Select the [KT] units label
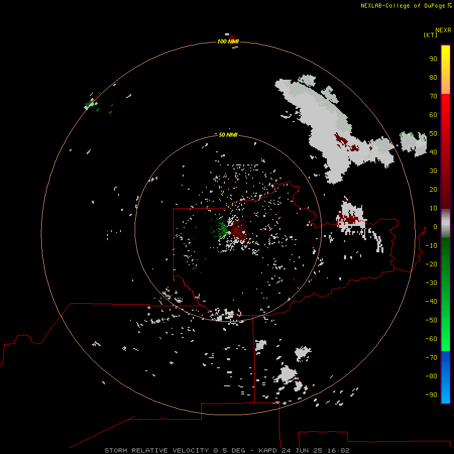The image size is (454, 454). pyautogui.click(x=430, y=35)
